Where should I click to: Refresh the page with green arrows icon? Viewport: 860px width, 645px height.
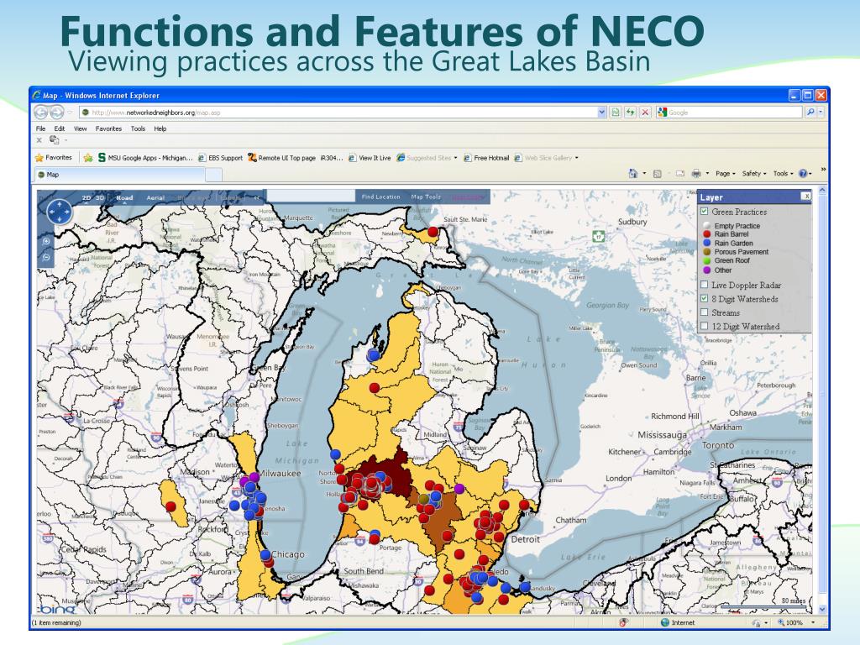[x=630, y=113]
